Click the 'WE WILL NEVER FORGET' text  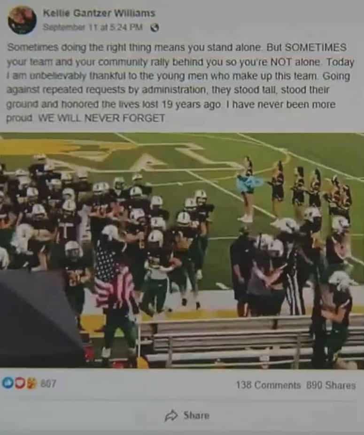coord(101,119)
